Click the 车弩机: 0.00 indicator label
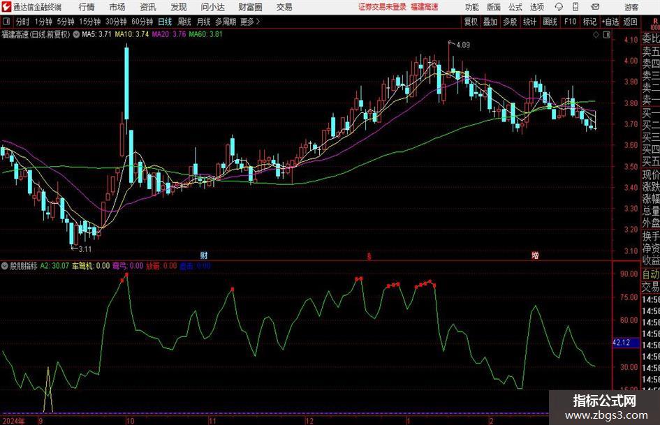This screenshot has width=660, height=425. 91,266
